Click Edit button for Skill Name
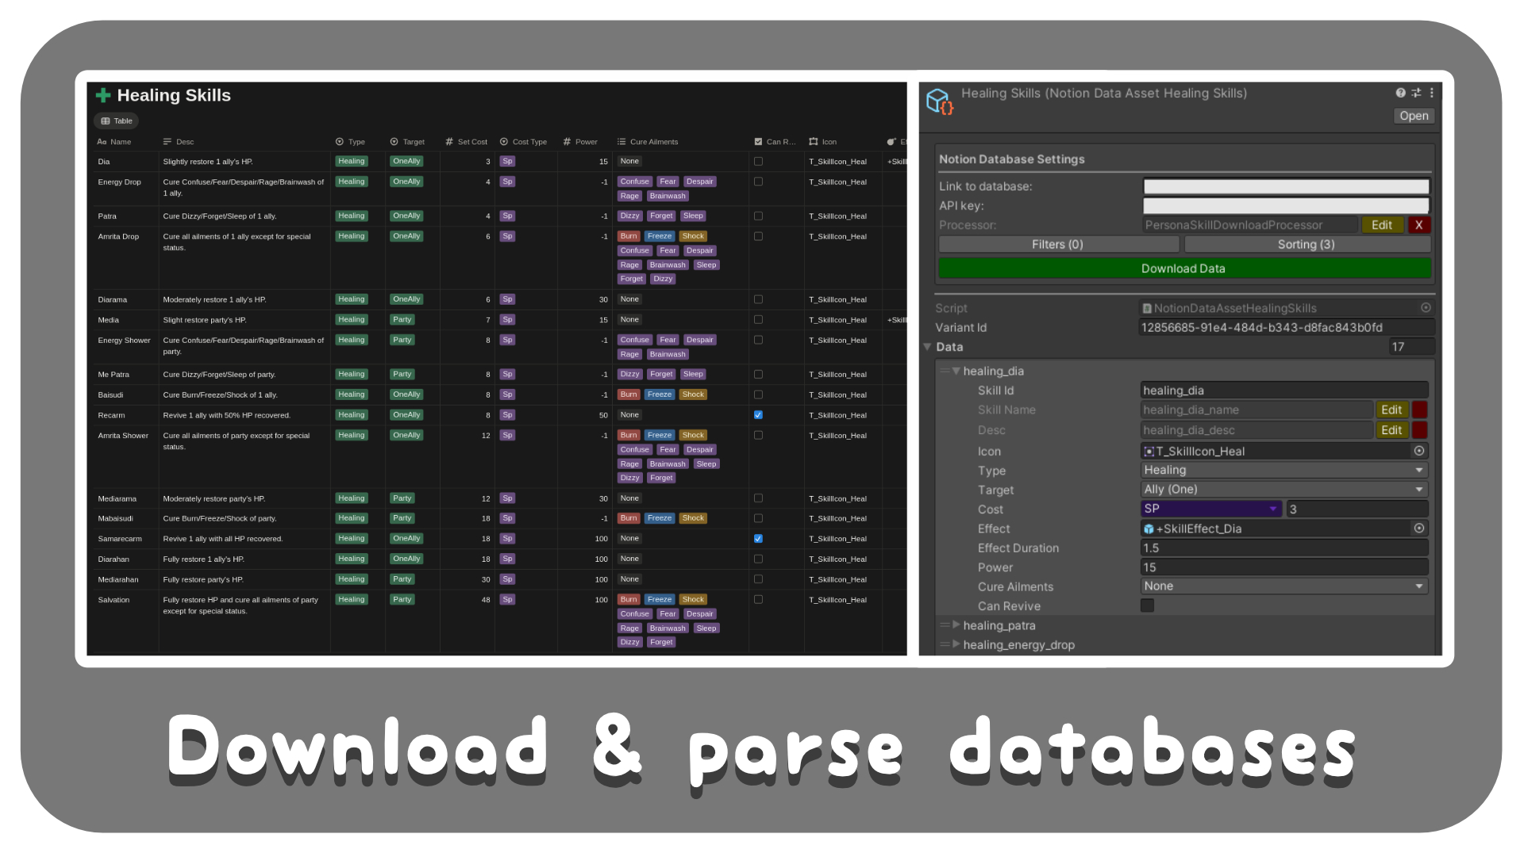This screenshot has height=857, width=1524. pyautogui.click(x=1391, y=410)
